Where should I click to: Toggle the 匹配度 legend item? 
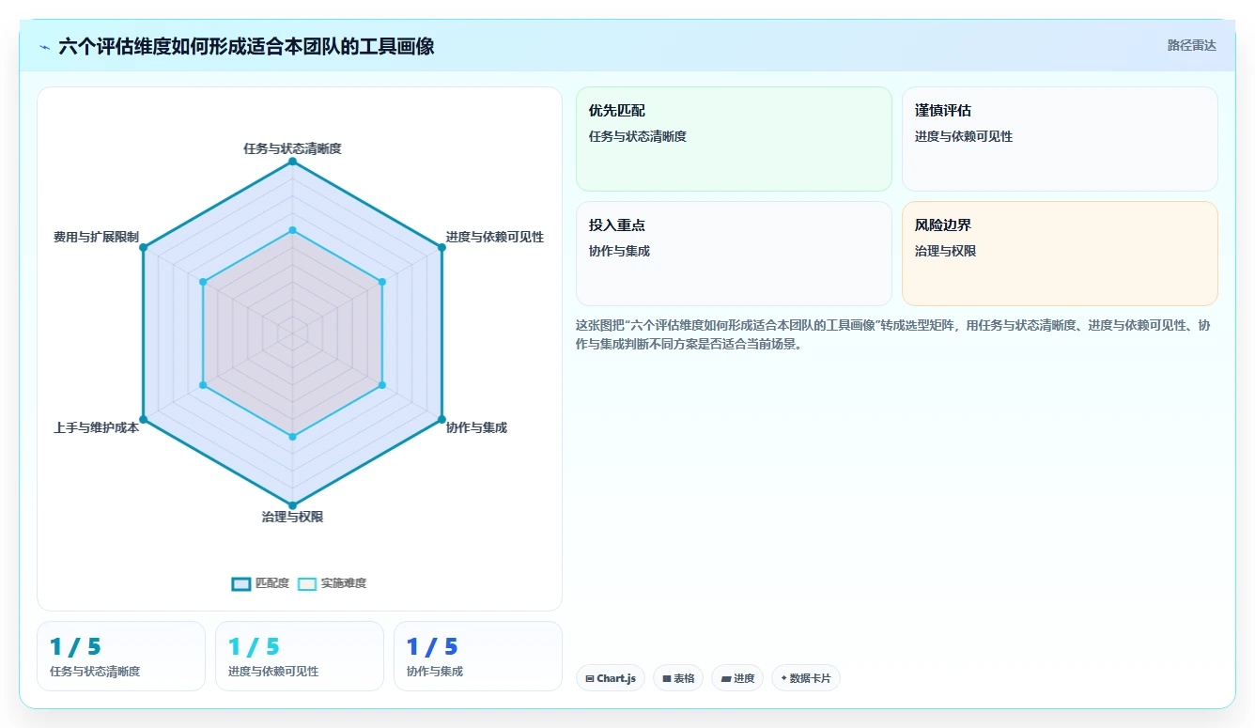click(260, 583)
